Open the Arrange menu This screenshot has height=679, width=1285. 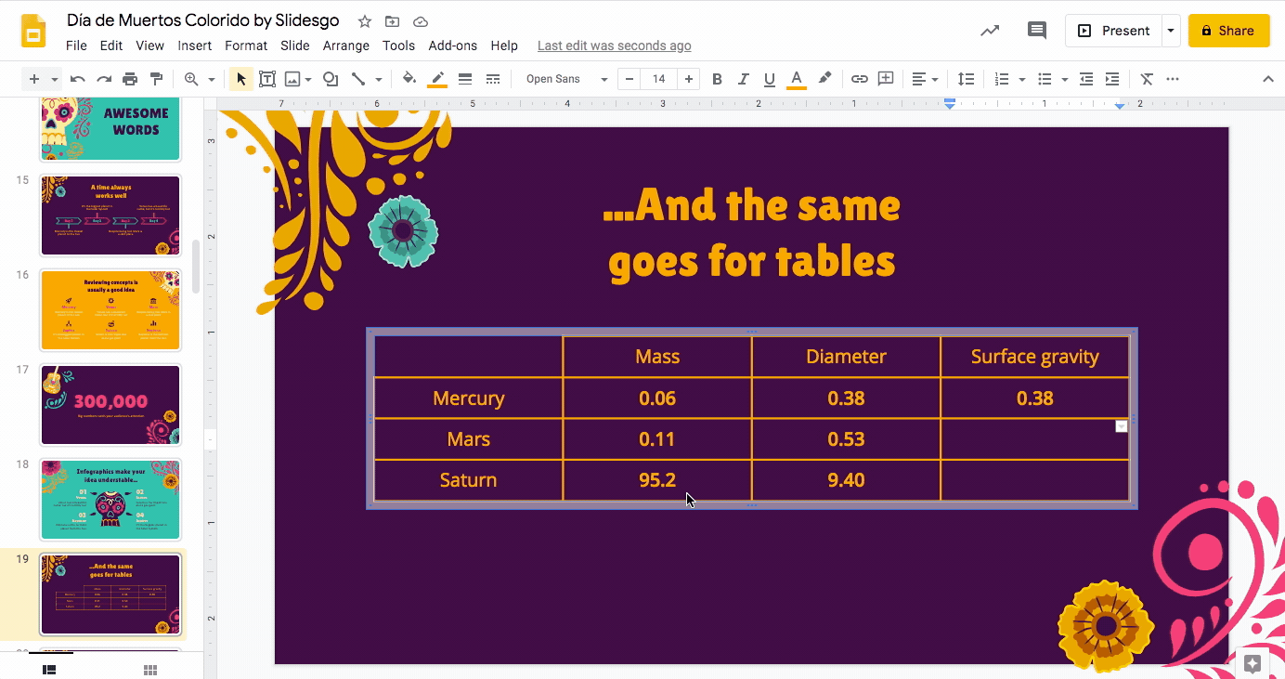(346, 46)
